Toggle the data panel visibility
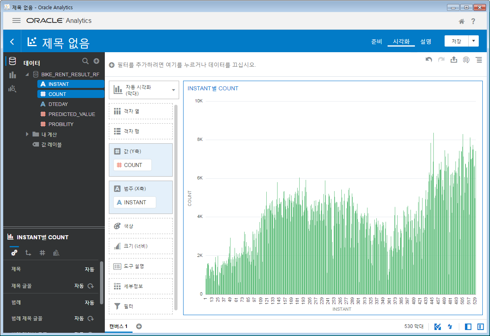 (x=468, y=327)
